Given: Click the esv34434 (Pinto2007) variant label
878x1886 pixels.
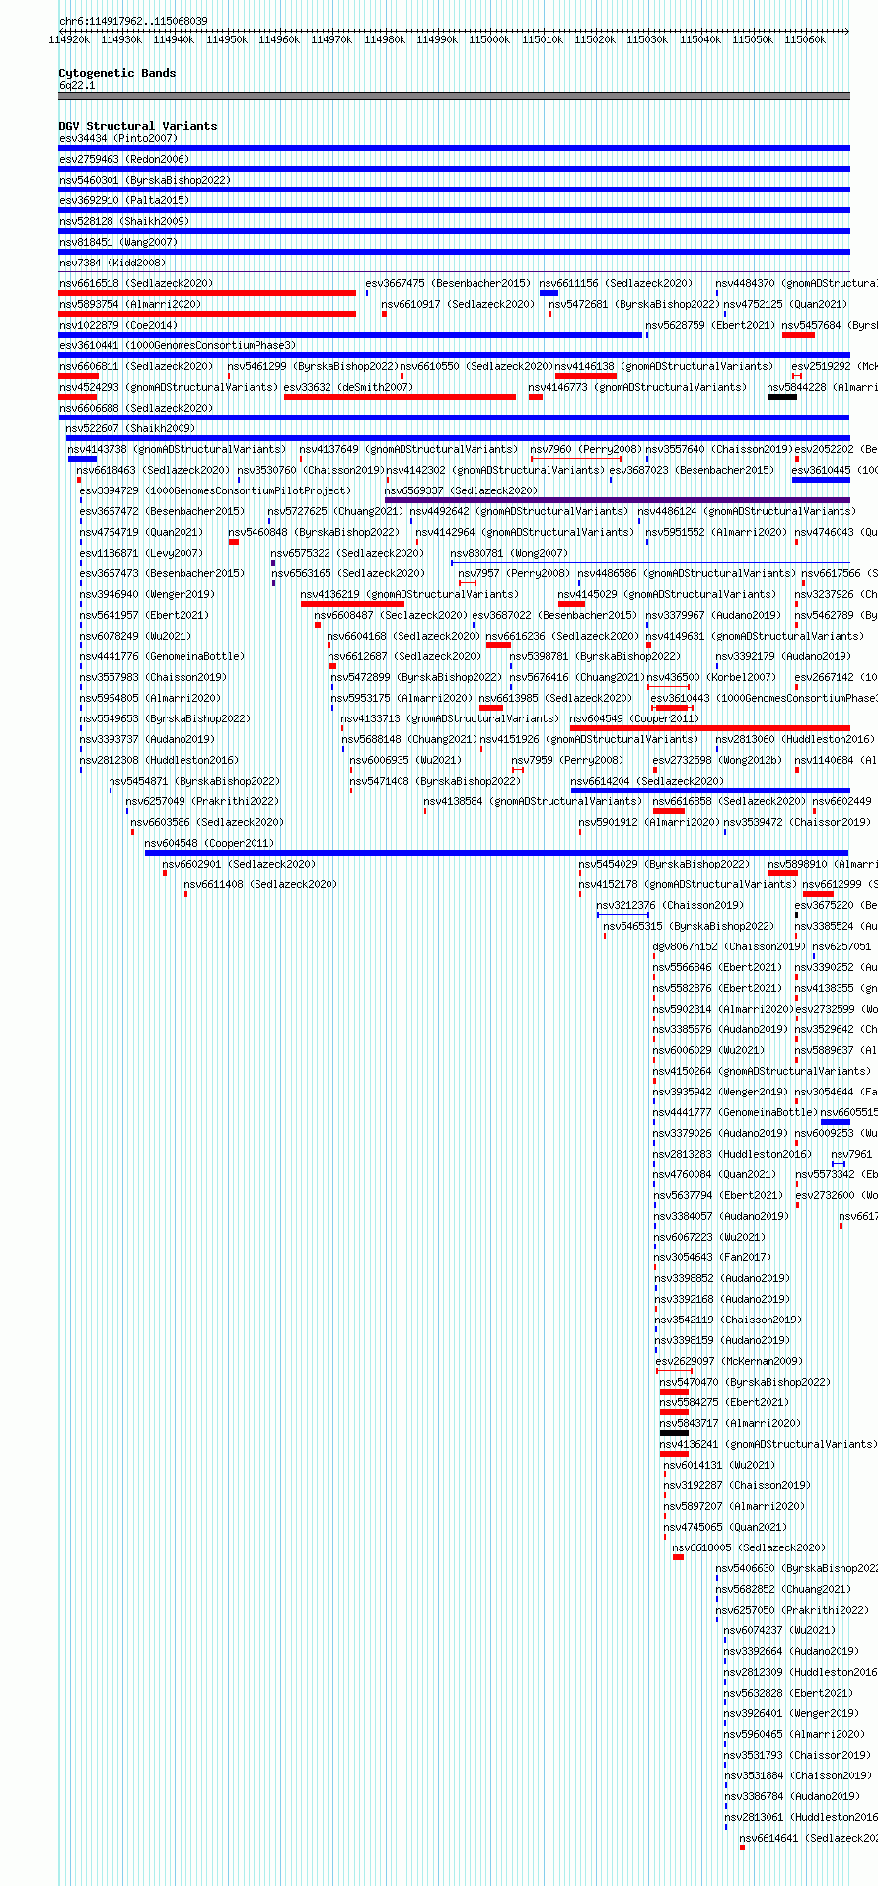Looking at the screenshot, I should (117, 139).
